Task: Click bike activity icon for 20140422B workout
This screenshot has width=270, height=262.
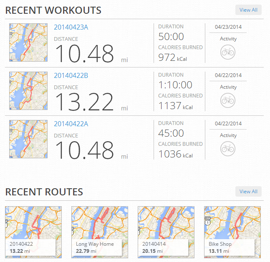Action: tap(228, 100)
